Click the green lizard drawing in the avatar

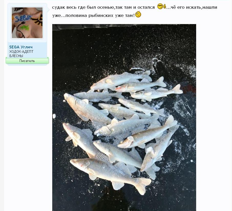(x=25, y=27)
